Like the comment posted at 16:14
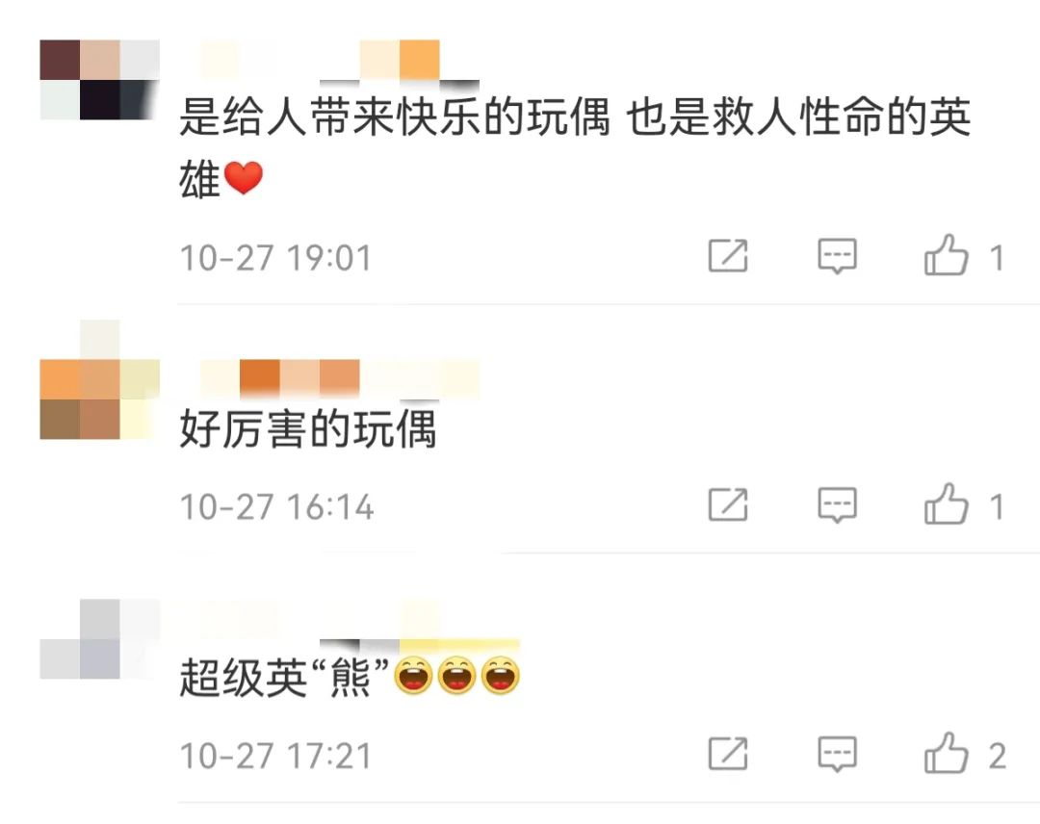The height and width of the screenshot is (824, 1040). point(946,504)
